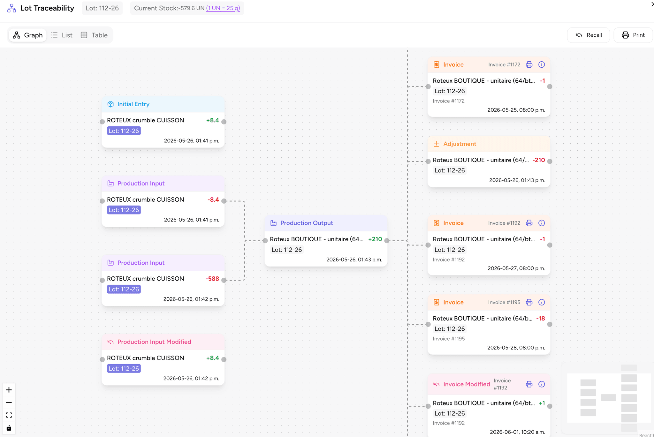The image size is (654, 437).
Task: Switch to the Graph view tab
Action: (x=28, y=35)
